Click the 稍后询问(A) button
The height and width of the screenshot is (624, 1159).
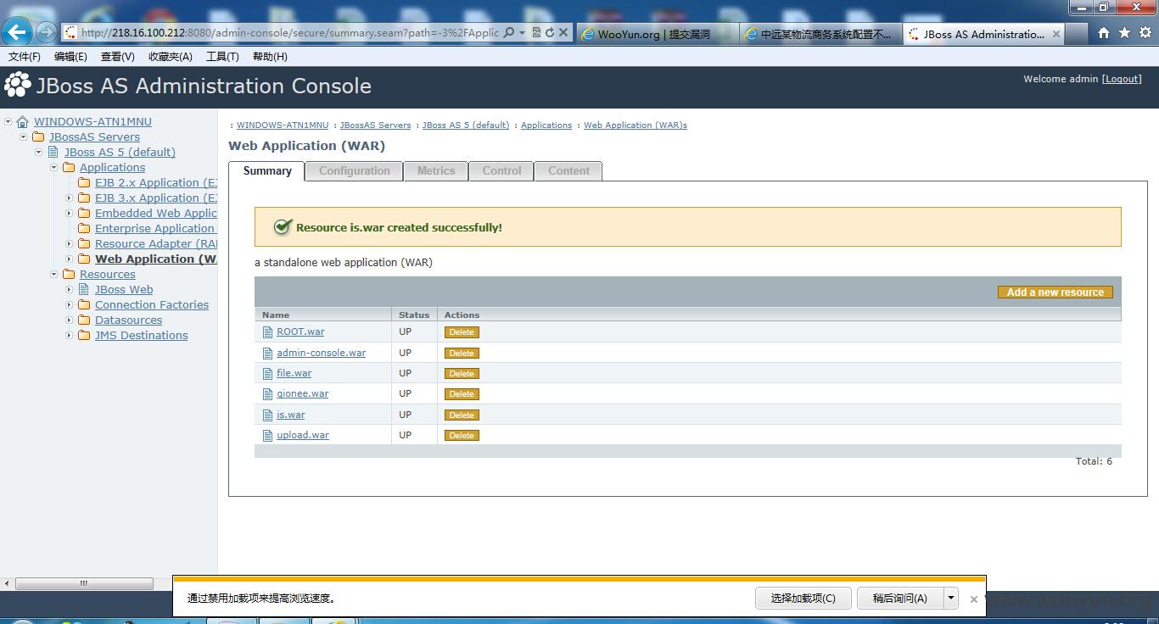click(x=900, y=598)
